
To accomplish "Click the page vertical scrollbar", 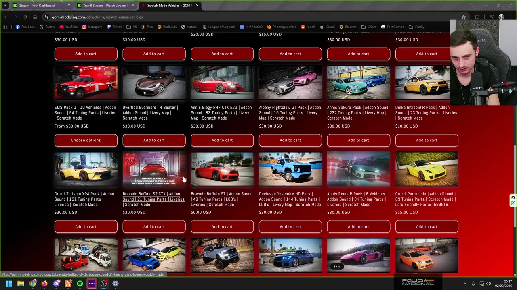I will 515,185.
